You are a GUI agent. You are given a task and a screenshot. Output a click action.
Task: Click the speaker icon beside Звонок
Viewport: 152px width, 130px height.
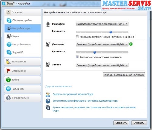point(48,65)
